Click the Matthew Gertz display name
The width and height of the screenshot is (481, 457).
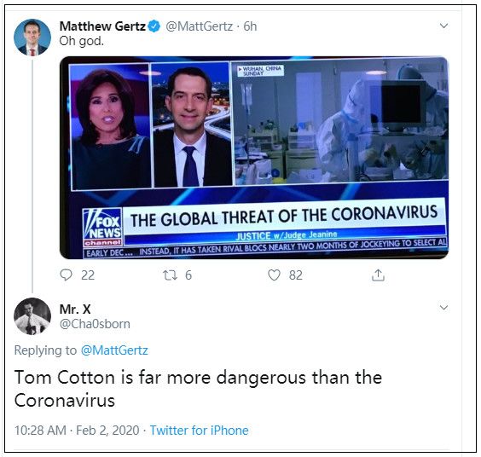(102, 26)
